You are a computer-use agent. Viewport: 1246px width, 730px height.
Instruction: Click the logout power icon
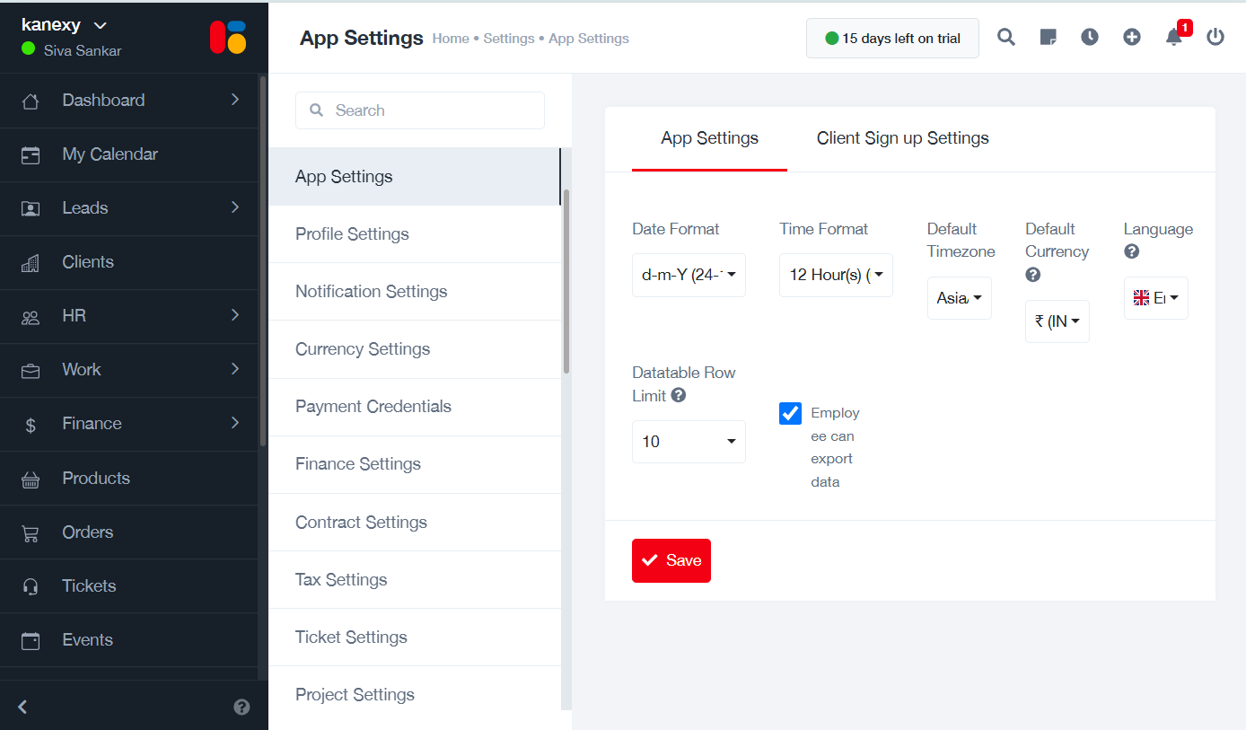(1215, 37)
